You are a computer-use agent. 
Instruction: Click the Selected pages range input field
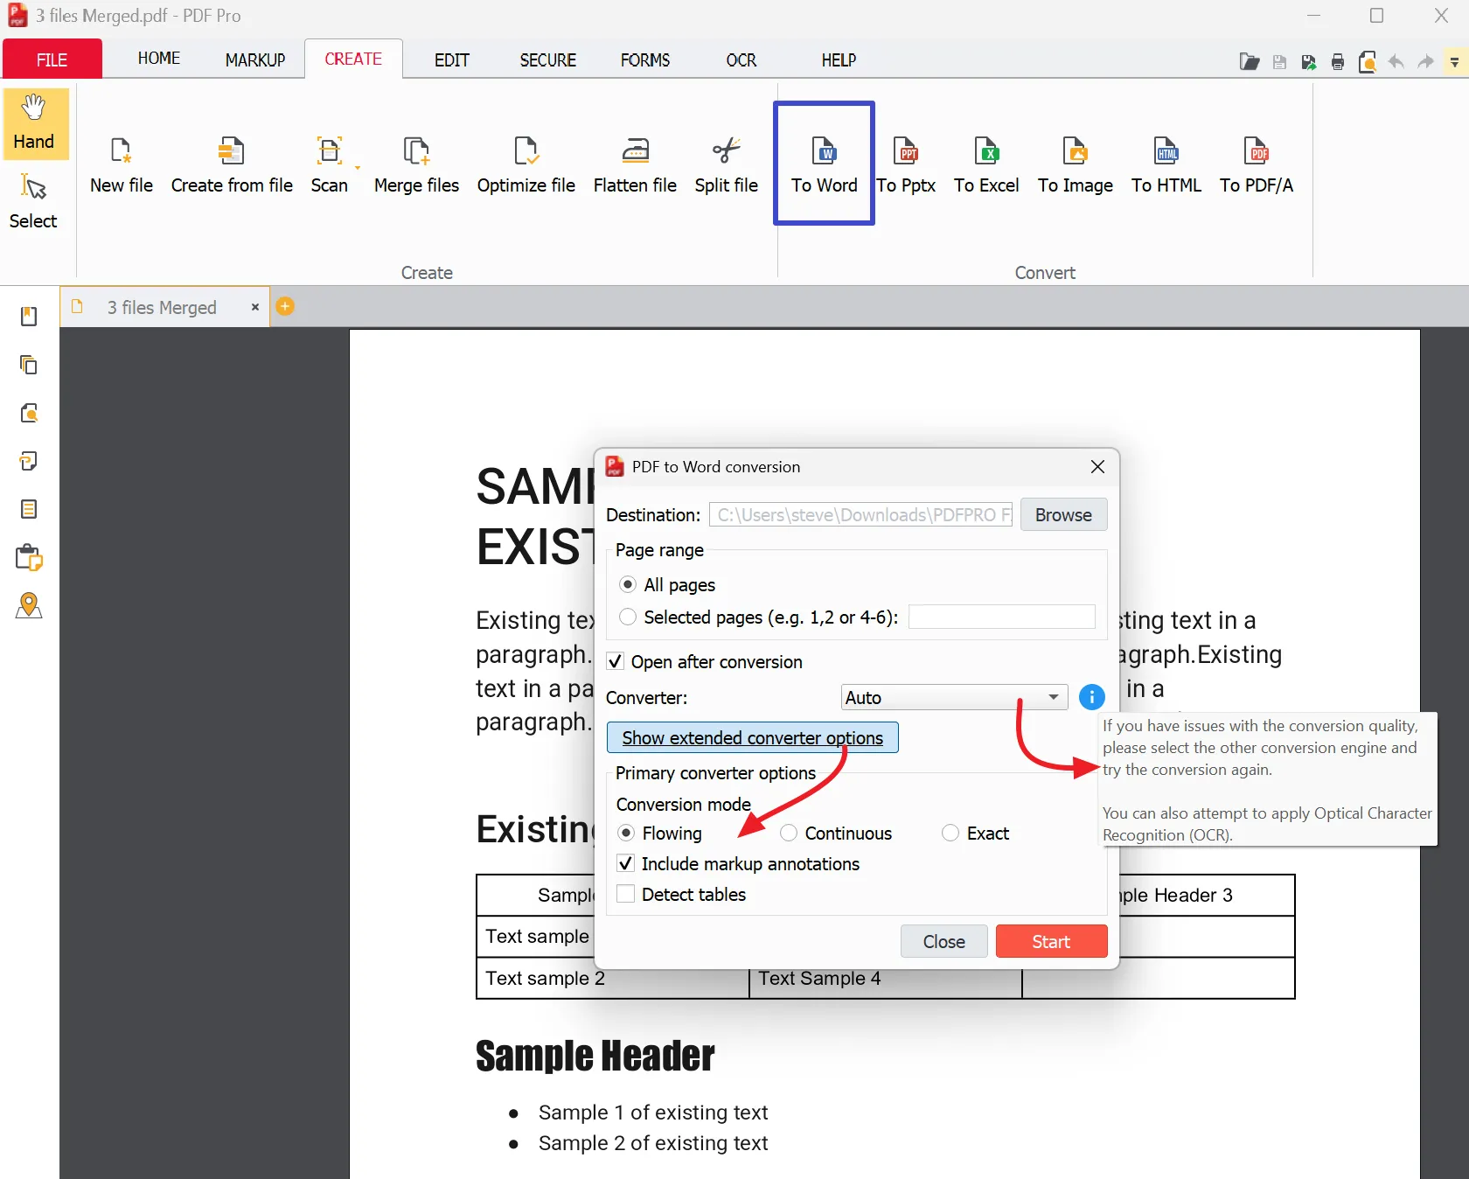[x=1001, y=617]
